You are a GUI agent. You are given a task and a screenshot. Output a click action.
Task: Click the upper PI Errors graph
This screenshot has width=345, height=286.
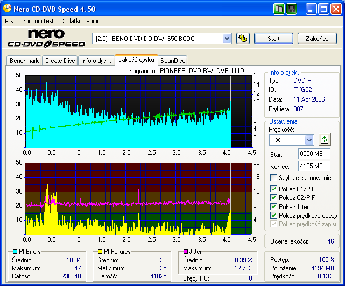pos(138,111)
